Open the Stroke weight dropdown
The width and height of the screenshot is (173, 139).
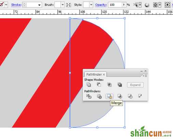pos(39,5)
